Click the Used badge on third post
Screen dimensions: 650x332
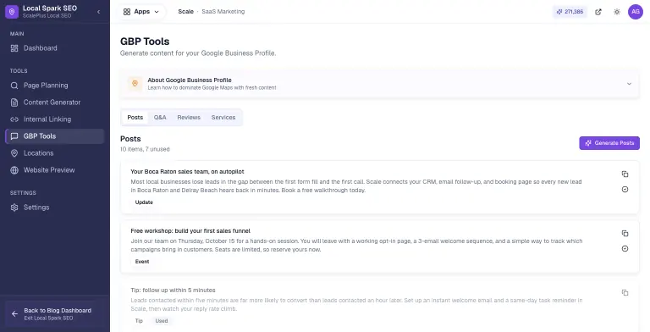click(x=162, y=321)
